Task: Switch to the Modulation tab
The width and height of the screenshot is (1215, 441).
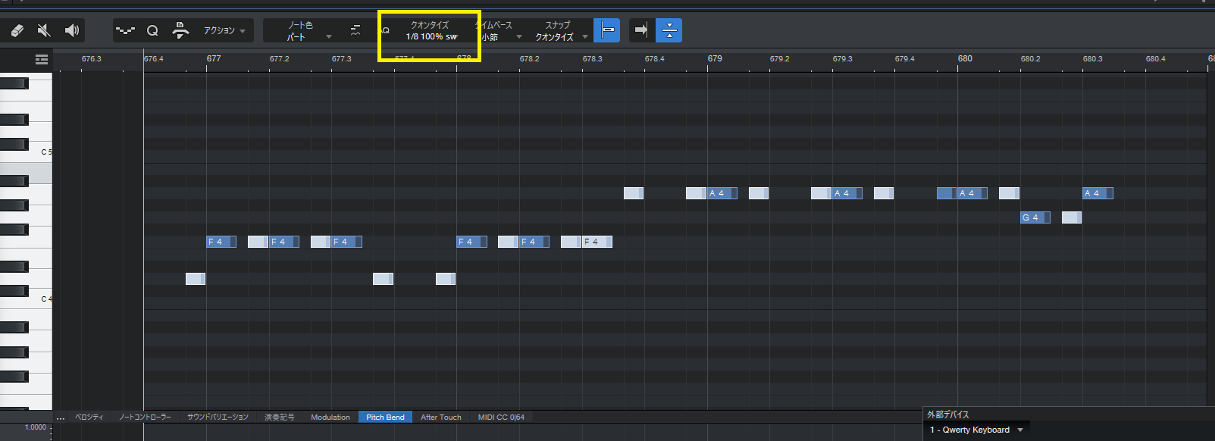Action: (330, 417)
